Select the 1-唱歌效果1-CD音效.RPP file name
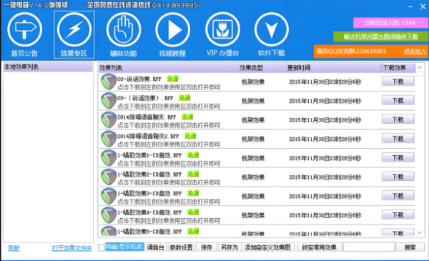 pyautogui.click(x=149, y=155)
